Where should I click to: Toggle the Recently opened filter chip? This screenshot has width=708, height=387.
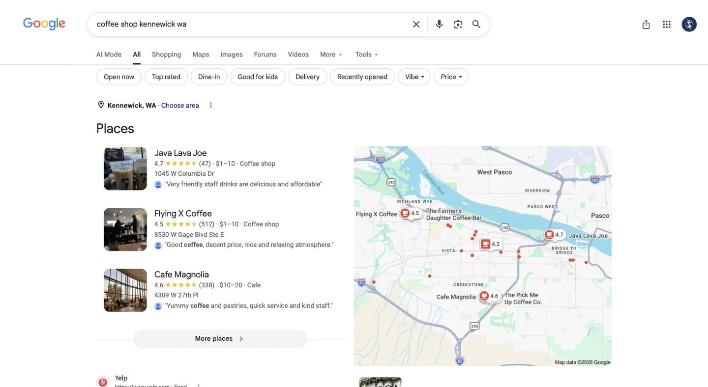362,77
